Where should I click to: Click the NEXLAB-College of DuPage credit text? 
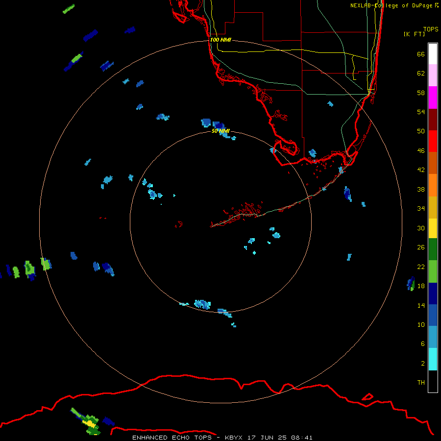click(x=394, y=5)
